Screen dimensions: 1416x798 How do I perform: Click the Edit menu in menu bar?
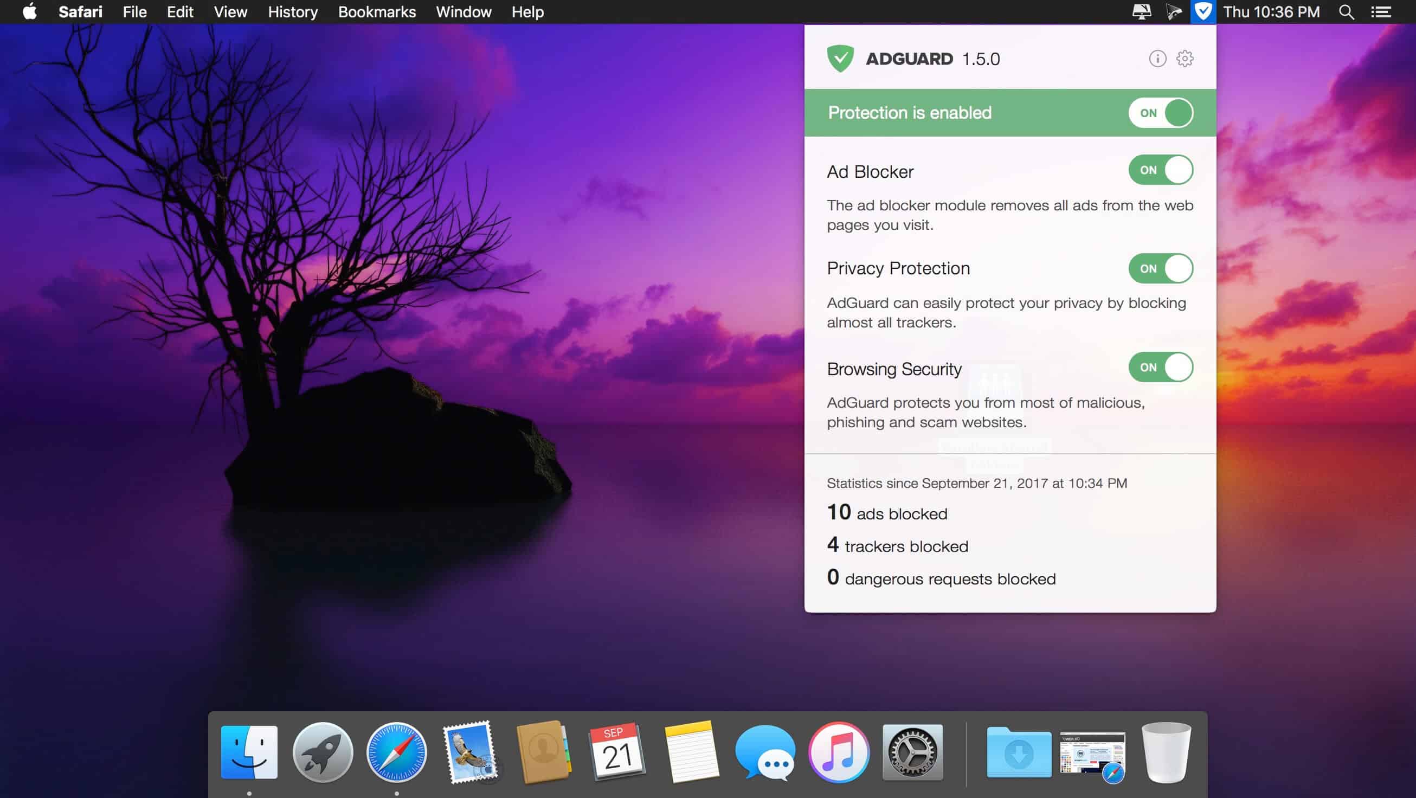pos(179,12)
